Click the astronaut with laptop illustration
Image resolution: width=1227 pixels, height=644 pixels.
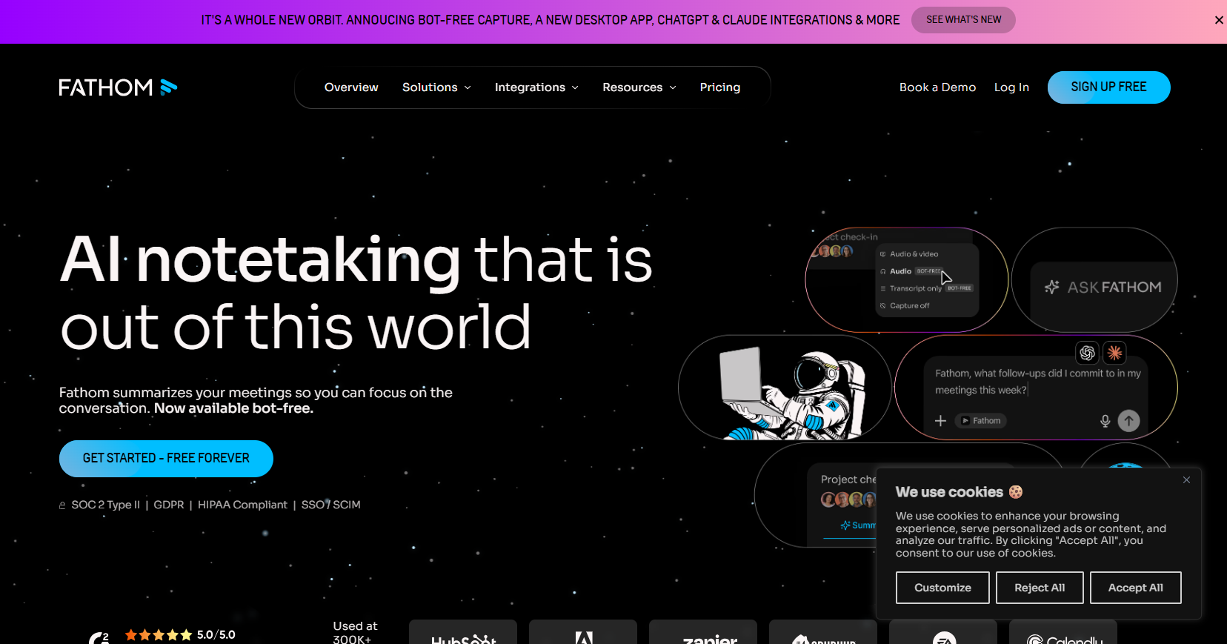[x=793, y=393]
